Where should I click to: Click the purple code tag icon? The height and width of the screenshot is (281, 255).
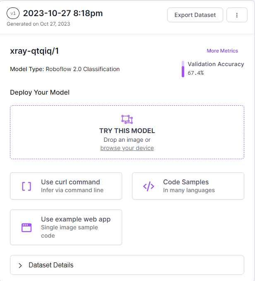click(149, 186)
